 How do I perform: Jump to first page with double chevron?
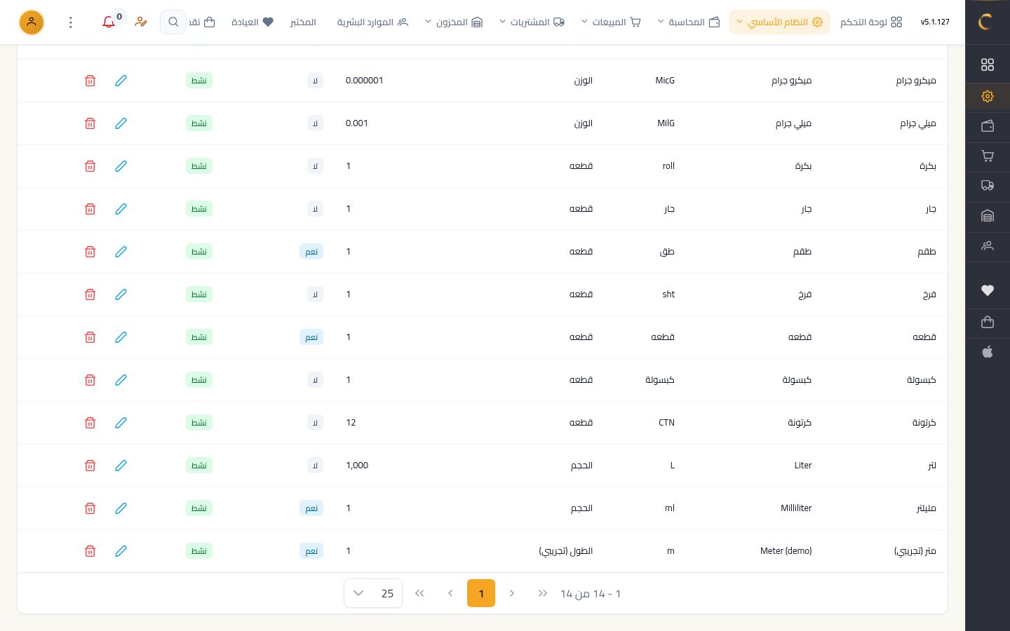(x=543, y=593)
